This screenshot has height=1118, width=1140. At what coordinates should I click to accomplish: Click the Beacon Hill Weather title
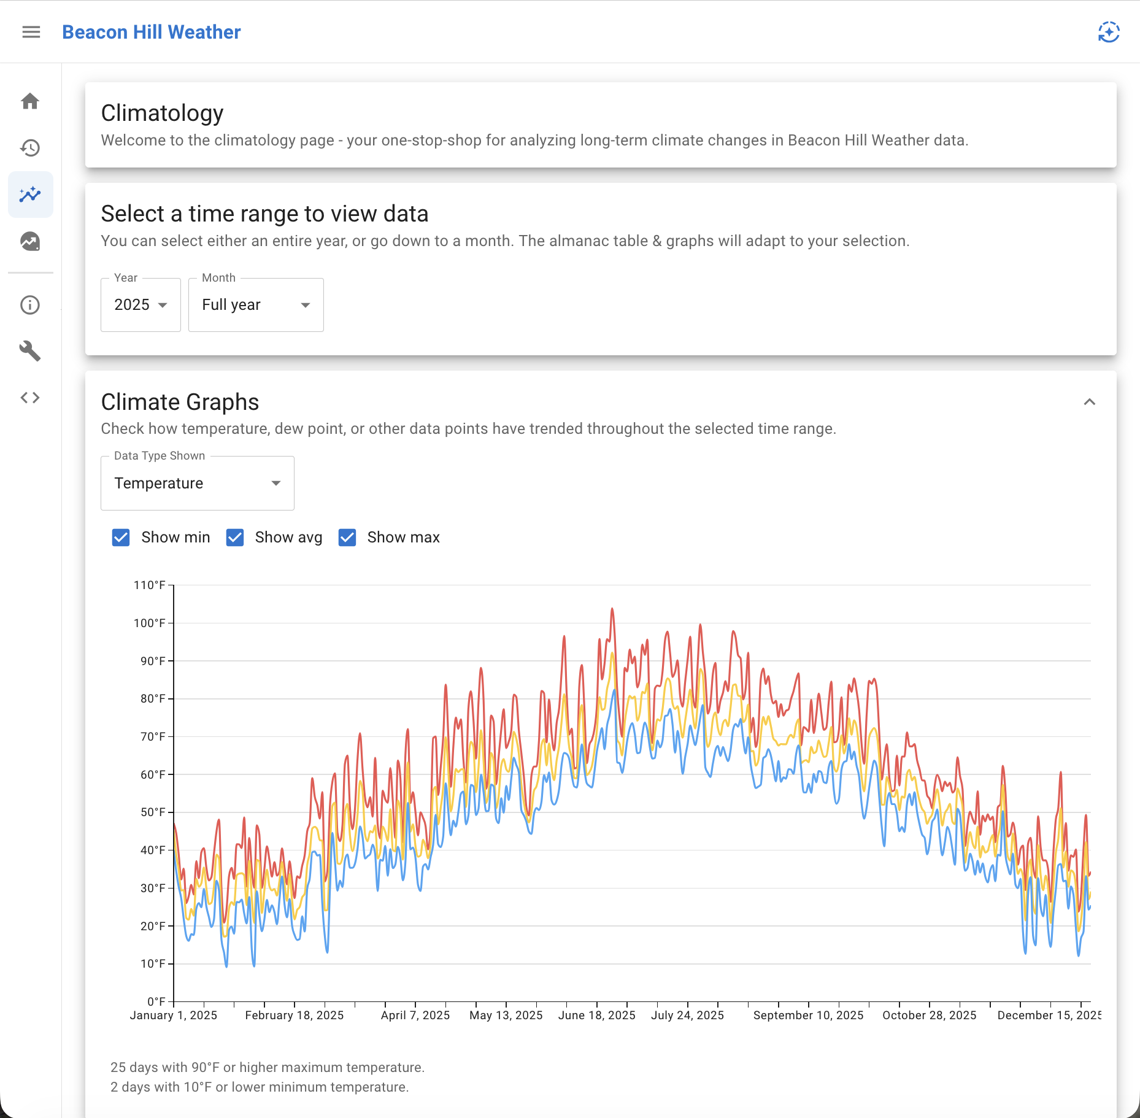click(x=150, y=32)
